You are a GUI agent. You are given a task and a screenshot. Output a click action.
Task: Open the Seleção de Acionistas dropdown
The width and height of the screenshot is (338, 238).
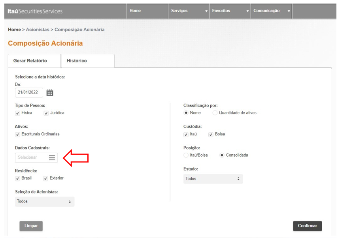(x=44, y=202)
